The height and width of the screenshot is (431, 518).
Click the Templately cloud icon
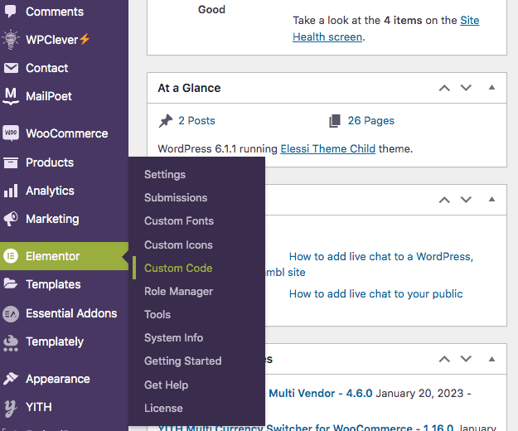tap(11, 341)
